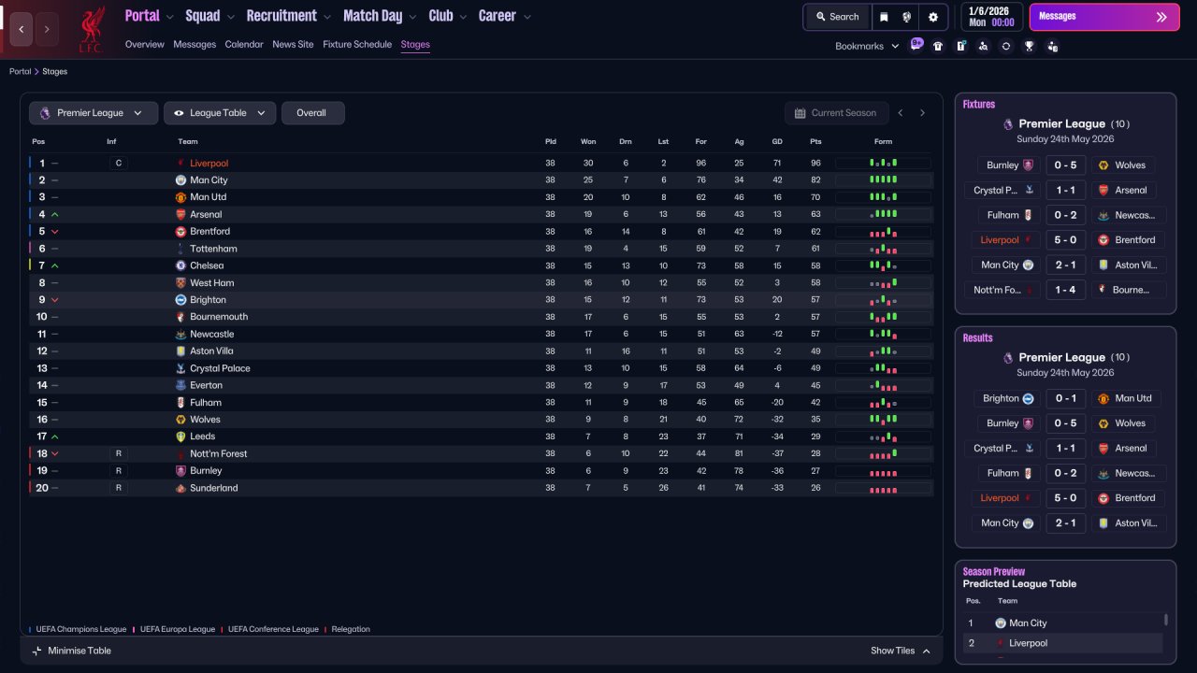Open the League Table view dropdown
This screenshot has height=673, width=1197.
tap(220, 113)
